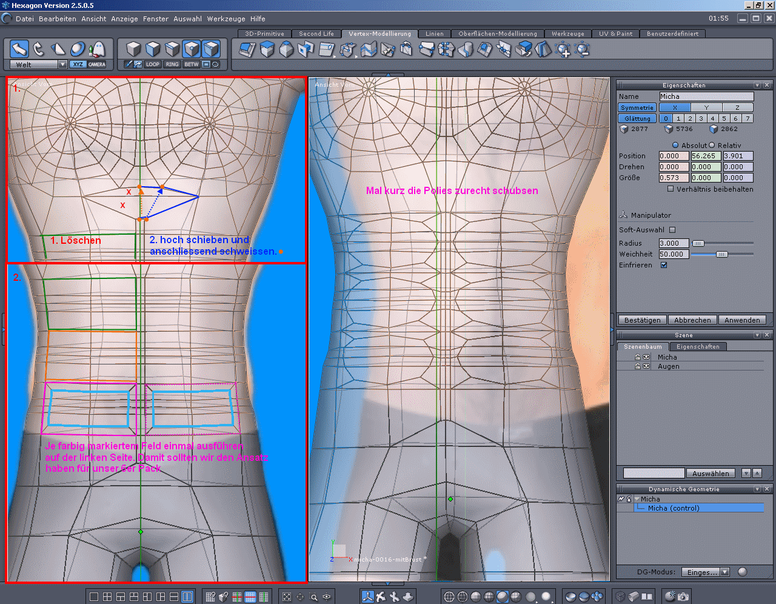The image size is (776, 604).
Task: Open the Bearbeiten menu
Action: 58,19
